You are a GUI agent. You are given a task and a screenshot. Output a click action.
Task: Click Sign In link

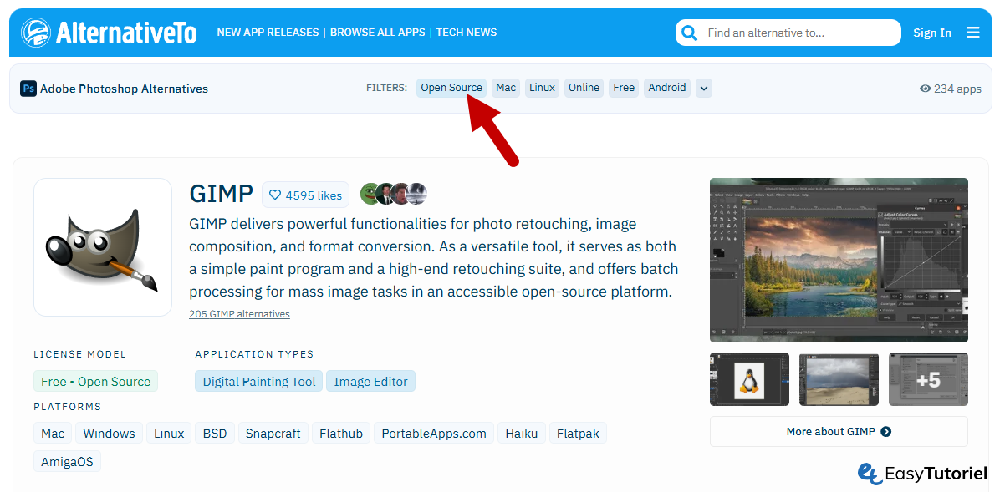[x=932, y=33]
